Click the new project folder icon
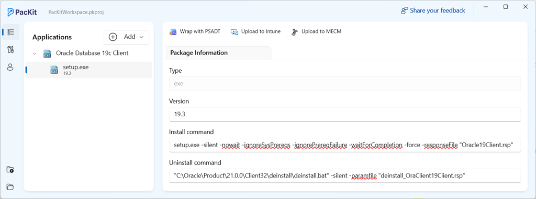536x199 pixels. click(x=10, y=170)
